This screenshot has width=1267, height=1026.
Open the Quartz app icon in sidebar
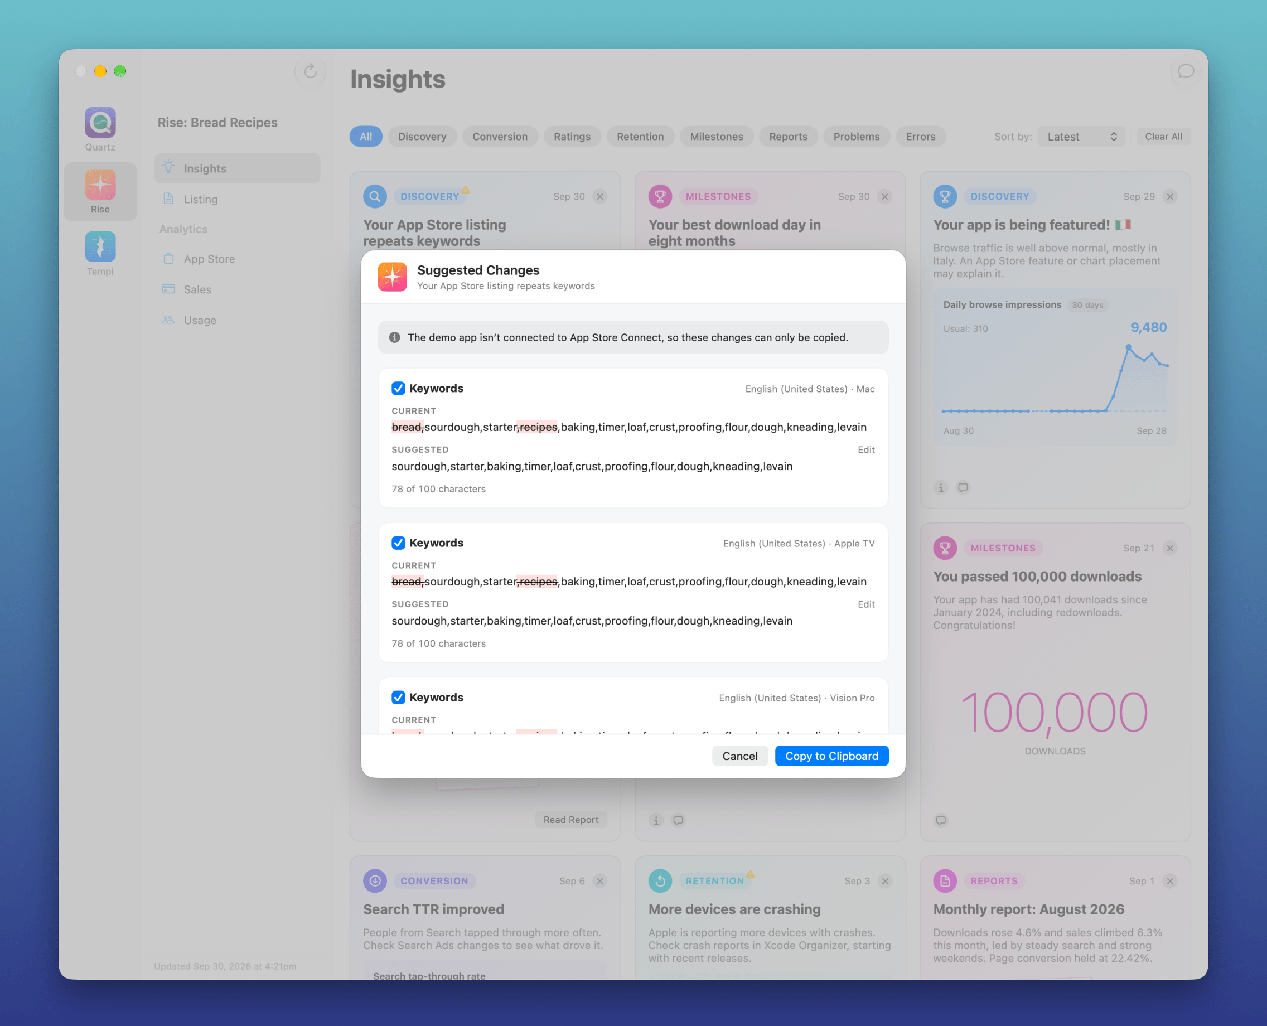click(100, 122)
